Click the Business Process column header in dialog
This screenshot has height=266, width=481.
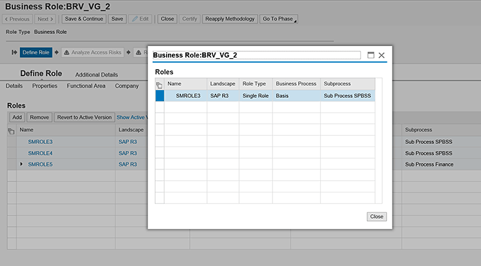(x=296, y=84)
